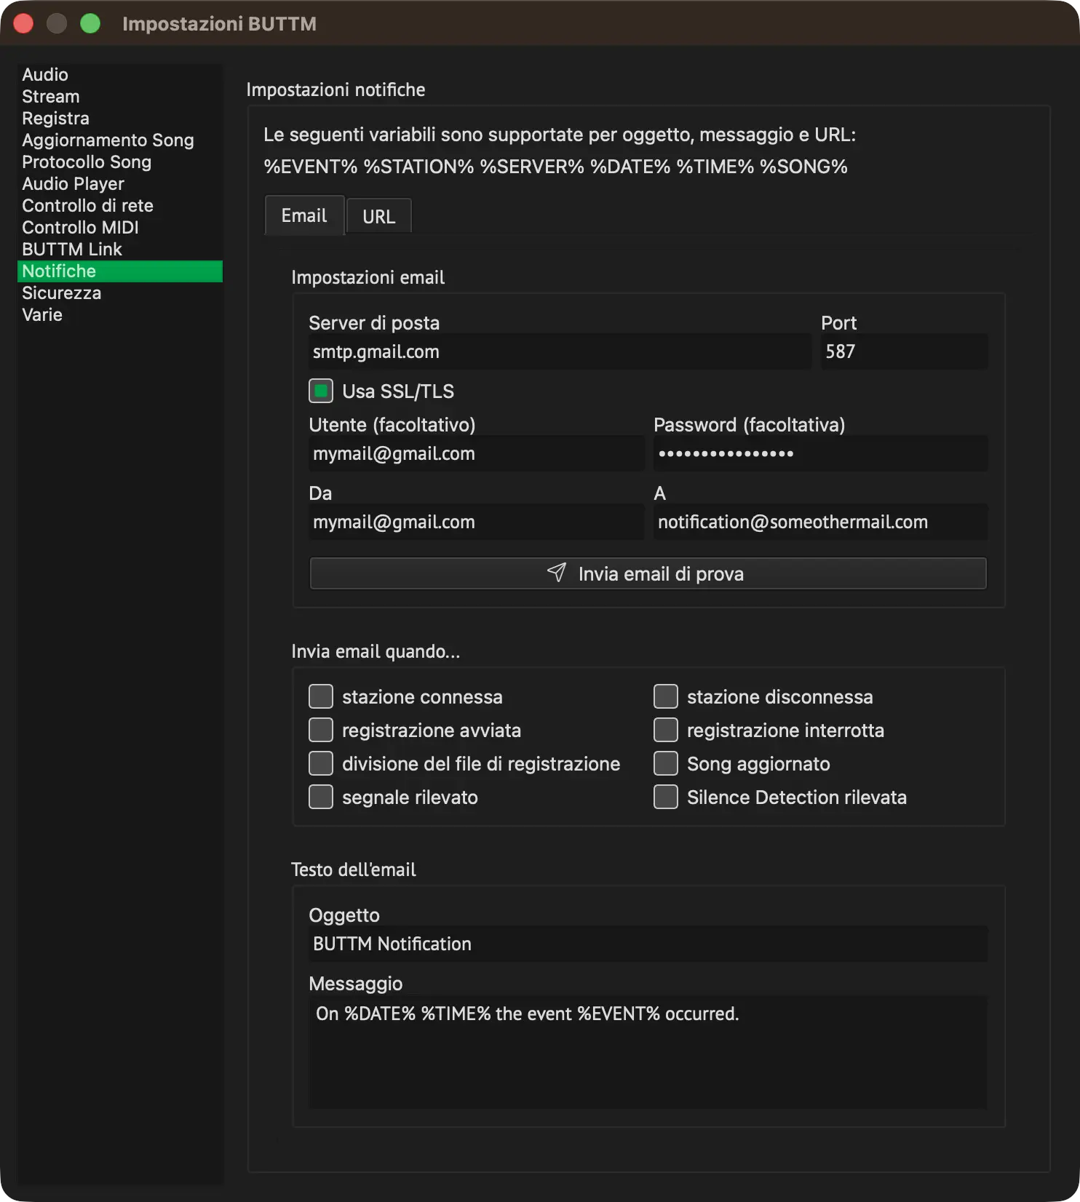Check the registrazione interrotta option

(666, 730)
